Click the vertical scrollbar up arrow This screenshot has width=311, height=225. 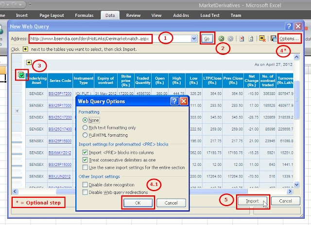click(x=296, y=57)
